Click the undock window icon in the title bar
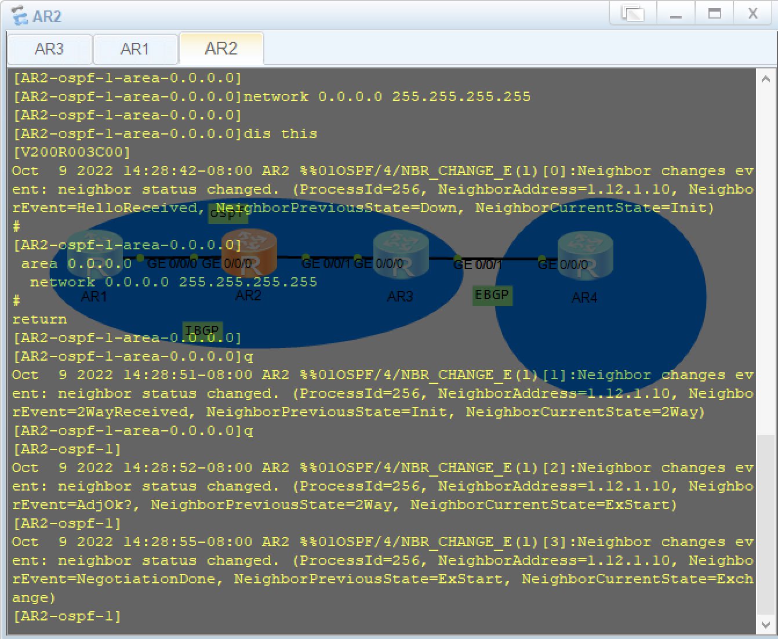Screen dimensions: 778x639 point(632,13)
